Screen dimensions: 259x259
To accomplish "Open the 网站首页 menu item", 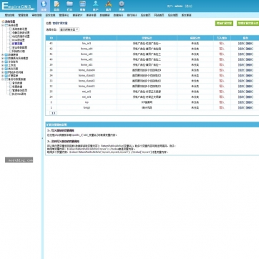I will (159, 15).
